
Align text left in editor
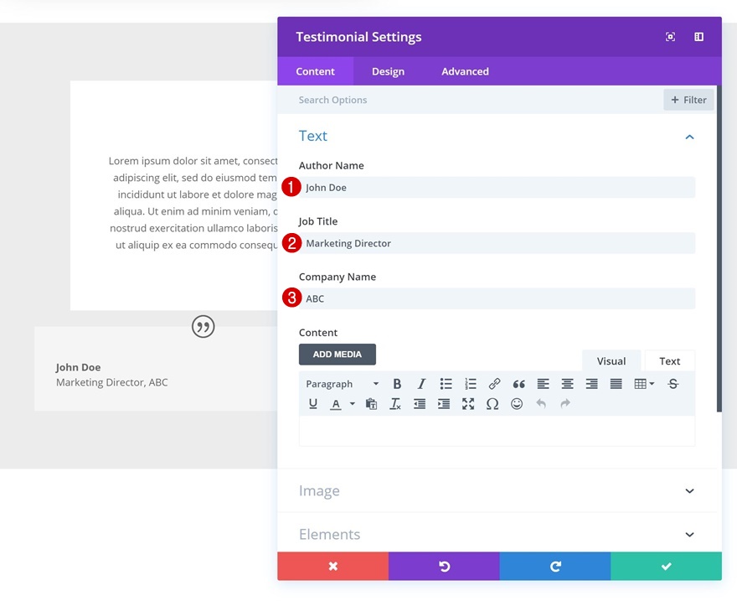coord(544,384)
